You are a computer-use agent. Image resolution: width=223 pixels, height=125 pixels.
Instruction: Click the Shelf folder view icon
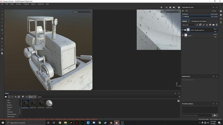pos(6,97)
